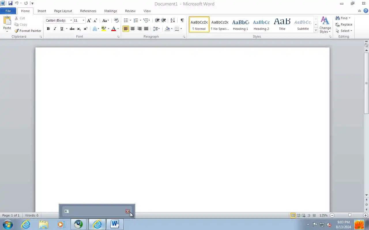Click the Find button
The height and width of the screenshot is (230, 369).
[x=343, y=18]
